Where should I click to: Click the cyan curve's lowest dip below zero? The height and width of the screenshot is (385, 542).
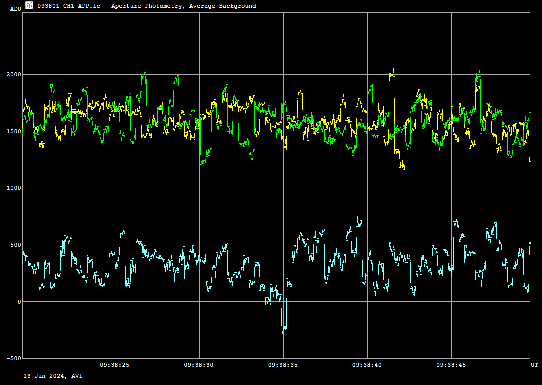(x=283, y=333)
